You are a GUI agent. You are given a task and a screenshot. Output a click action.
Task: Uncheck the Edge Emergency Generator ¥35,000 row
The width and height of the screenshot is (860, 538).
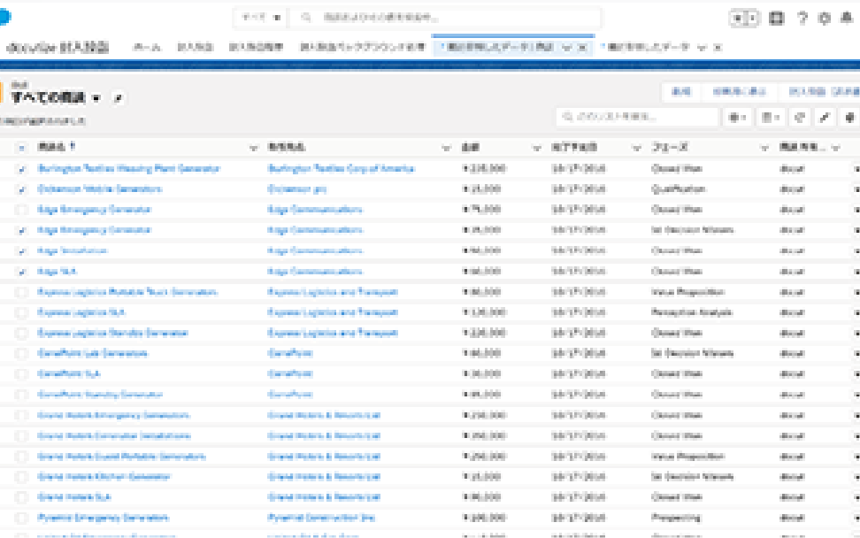(21, 230)
